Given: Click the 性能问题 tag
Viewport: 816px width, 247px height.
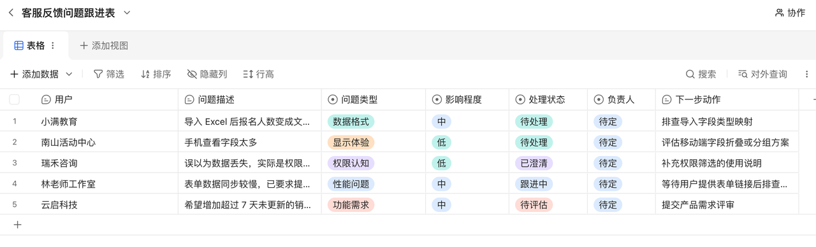Looking at the screenshot, I should pyautogui.click(x=351, y=184).
